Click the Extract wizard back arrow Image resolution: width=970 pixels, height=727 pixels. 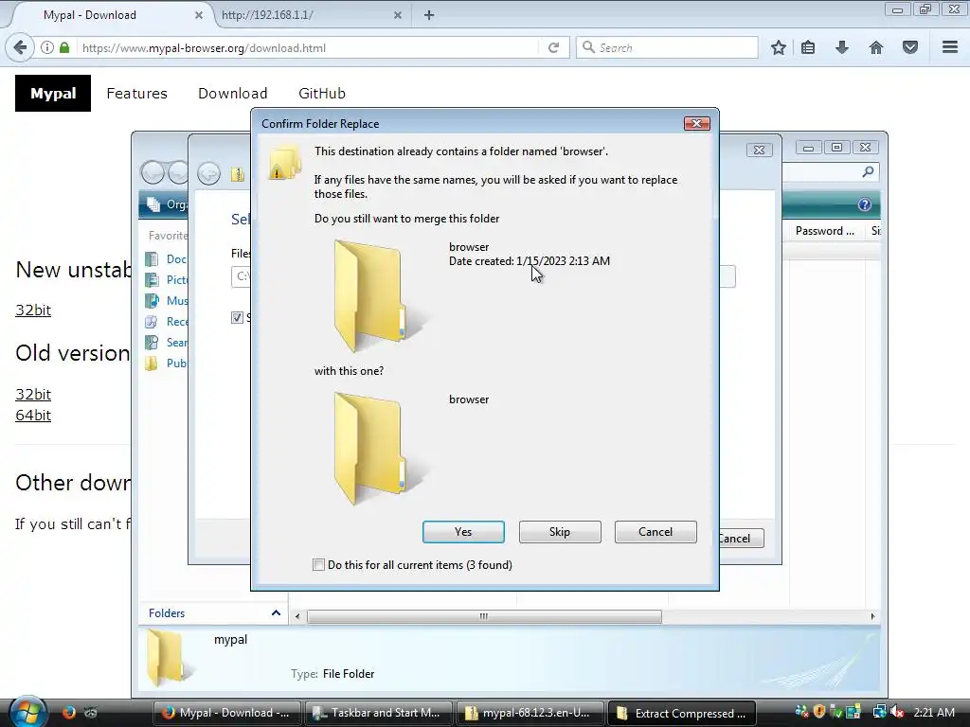click(x=208, y=173)
